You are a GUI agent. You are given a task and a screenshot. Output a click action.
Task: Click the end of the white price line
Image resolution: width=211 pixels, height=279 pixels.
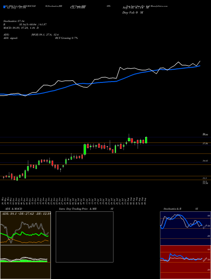point(200,61)
